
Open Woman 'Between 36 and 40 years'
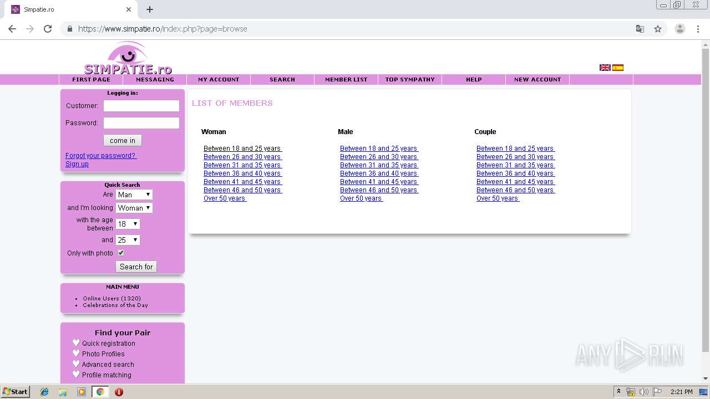click(x=242, y=173)
